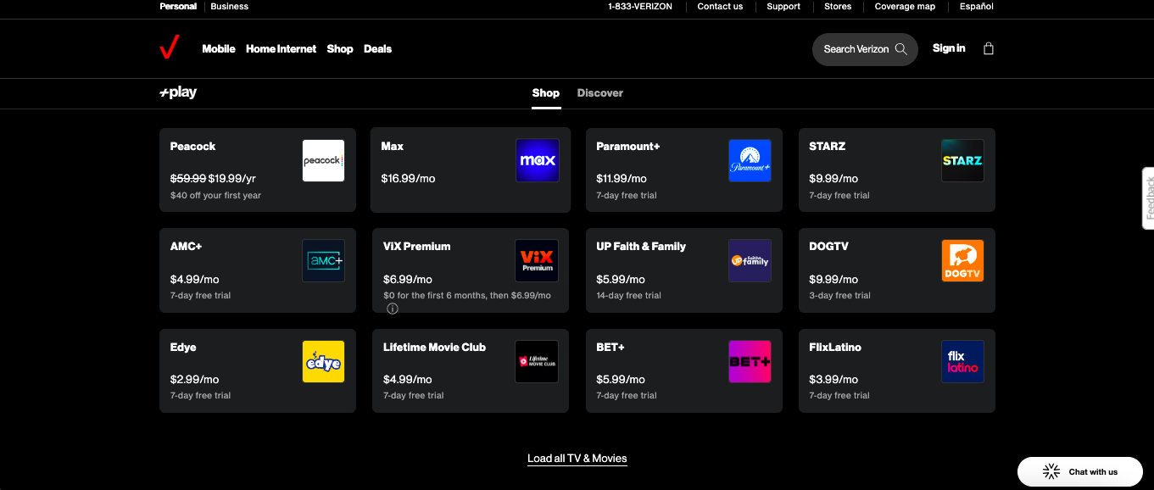
Task: Click the BET+ card title
Action: pos(610,347)
